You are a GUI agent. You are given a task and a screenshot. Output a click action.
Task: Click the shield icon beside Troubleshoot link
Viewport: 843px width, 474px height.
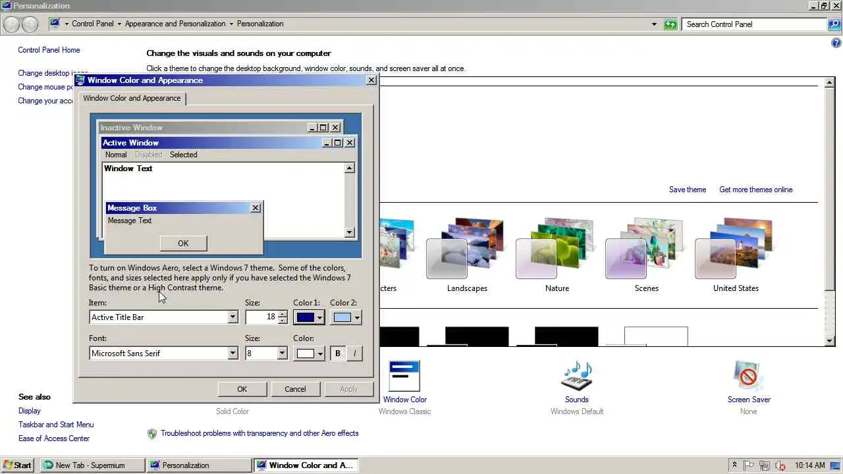(x=152, y=433)
